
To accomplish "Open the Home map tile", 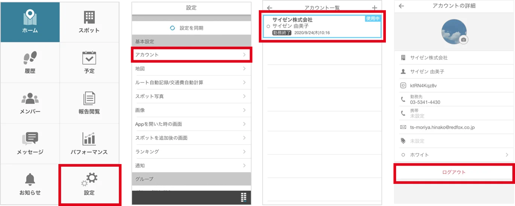I will click(x=30, y=22).
